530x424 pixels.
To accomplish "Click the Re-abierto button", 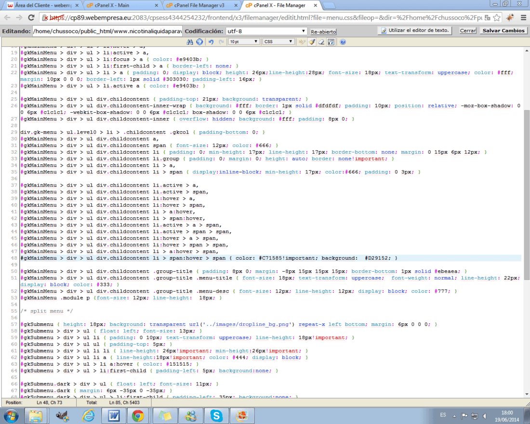I will point(323,31).
